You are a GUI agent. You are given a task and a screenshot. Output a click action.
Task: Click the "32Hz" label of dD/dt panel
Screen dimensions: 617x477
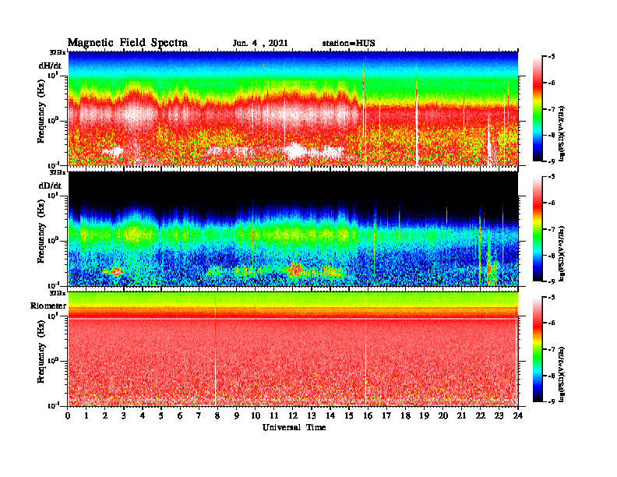tap(58, 172)
